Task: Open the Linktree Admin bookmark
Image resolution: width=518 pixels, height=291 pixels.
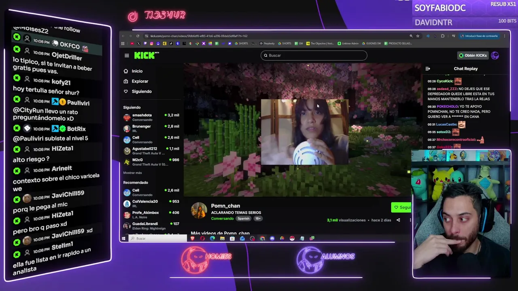Action: (x=348, y=43)
